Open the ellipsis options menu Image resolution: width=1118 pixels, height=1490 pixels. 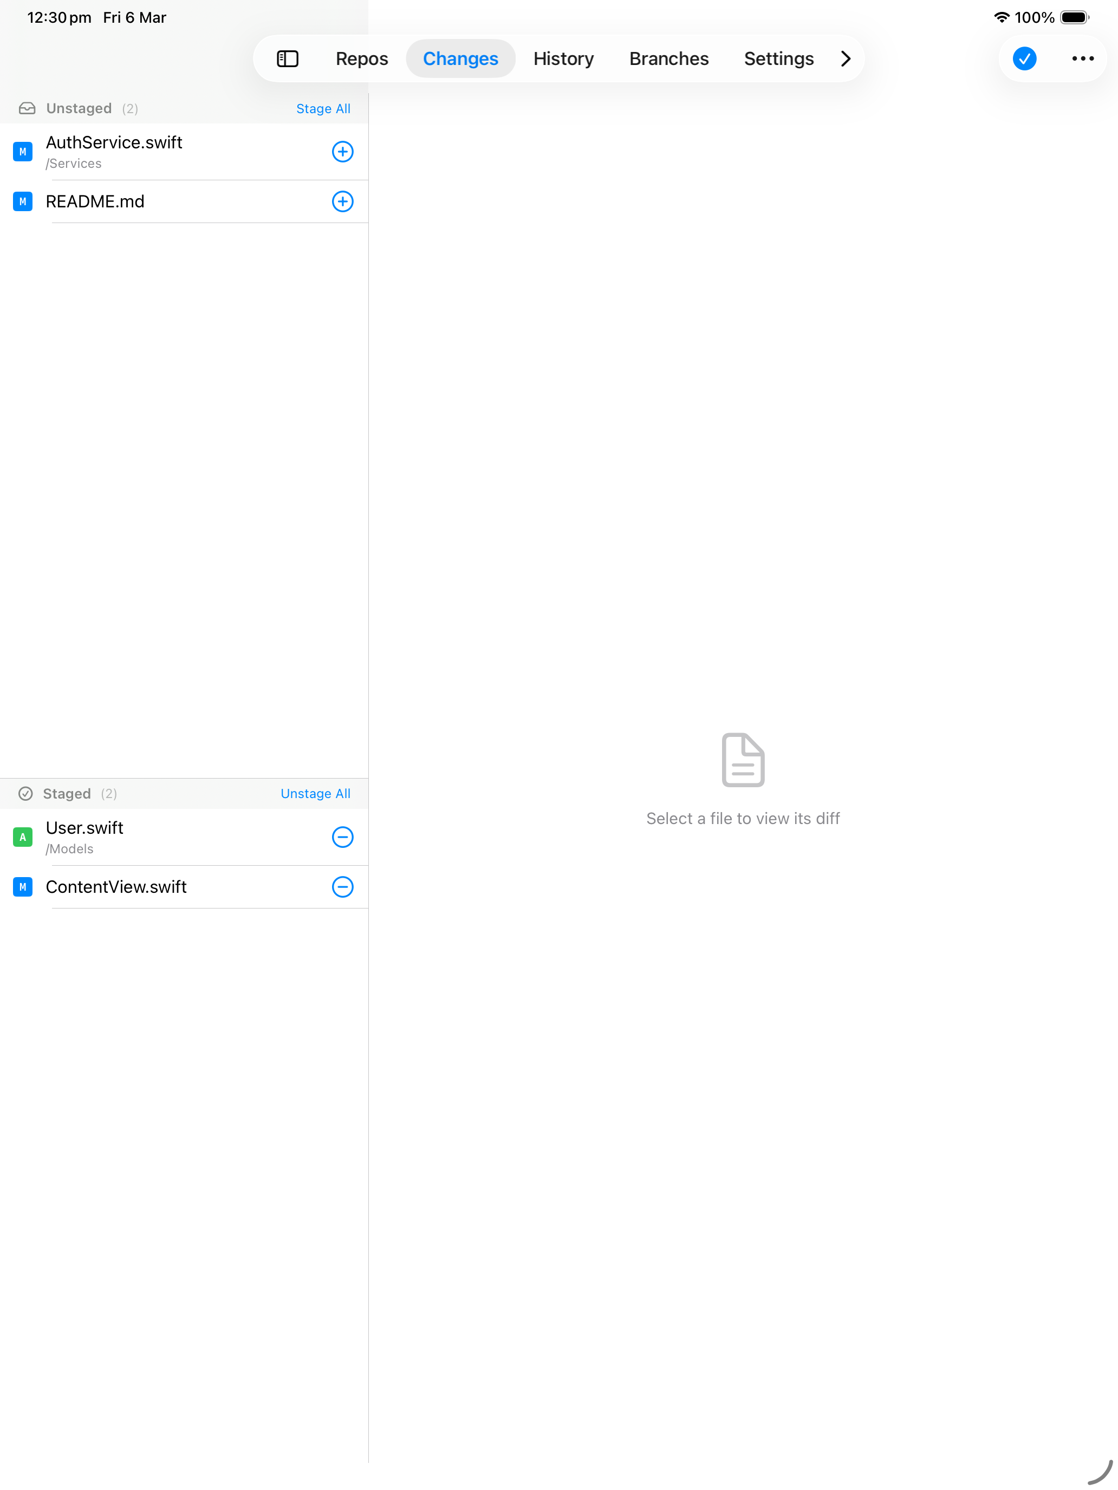tap(1082, 58)
